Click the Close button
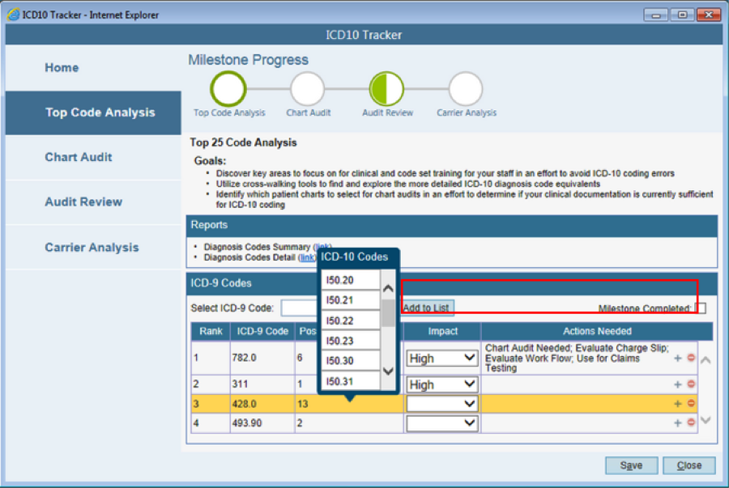 [689, 465]
